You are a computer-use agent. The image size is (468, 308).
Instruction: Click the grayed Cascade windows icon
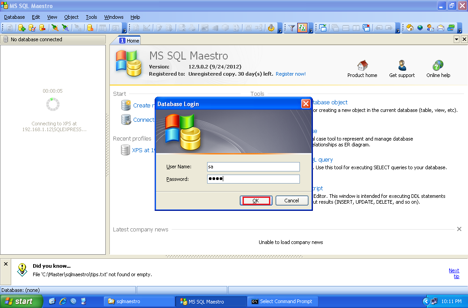tap(335, 28)
